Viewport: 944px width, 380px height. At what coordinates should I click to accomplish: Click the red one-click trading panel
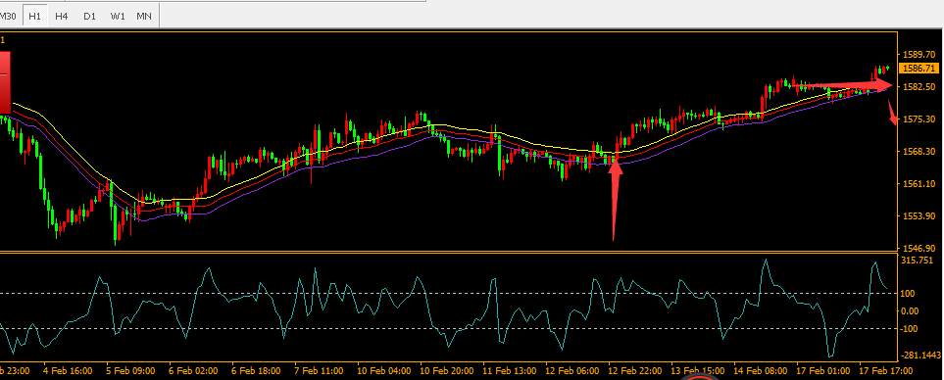(x=6, y=82)
